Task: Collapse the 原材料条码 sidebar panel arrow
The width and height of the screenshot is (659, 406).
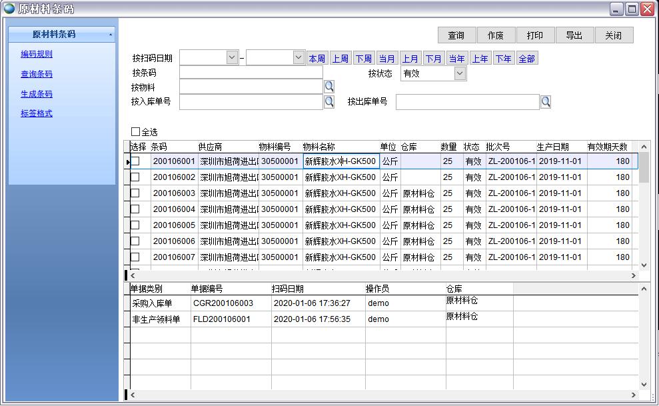Action: [111, 35]
